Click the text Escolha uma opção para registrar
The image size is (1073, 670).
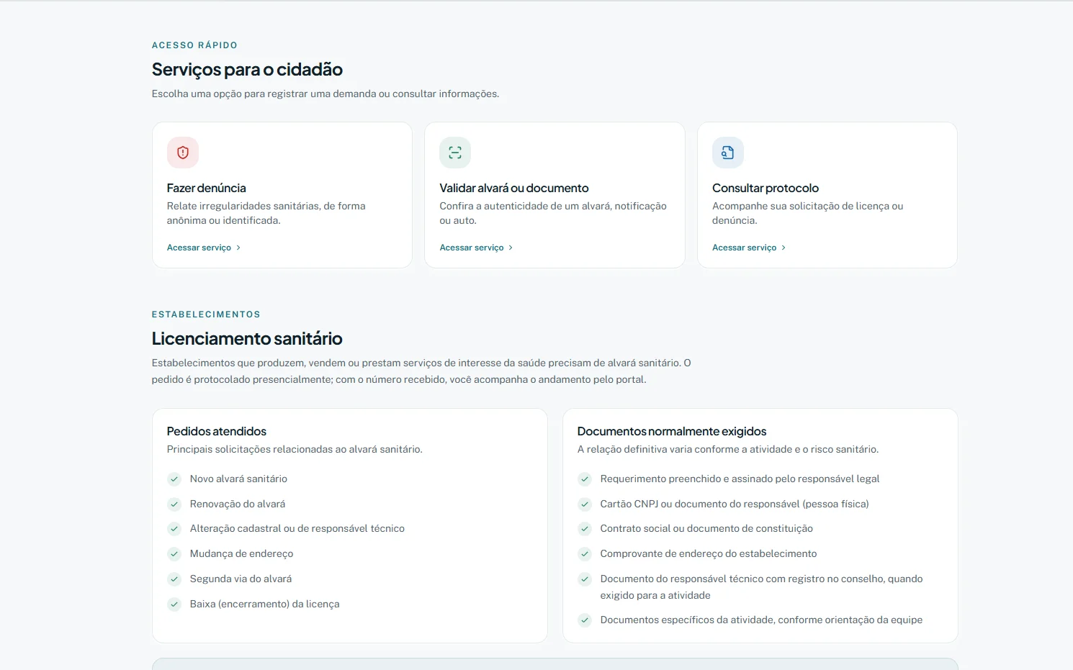click(326, 94)
